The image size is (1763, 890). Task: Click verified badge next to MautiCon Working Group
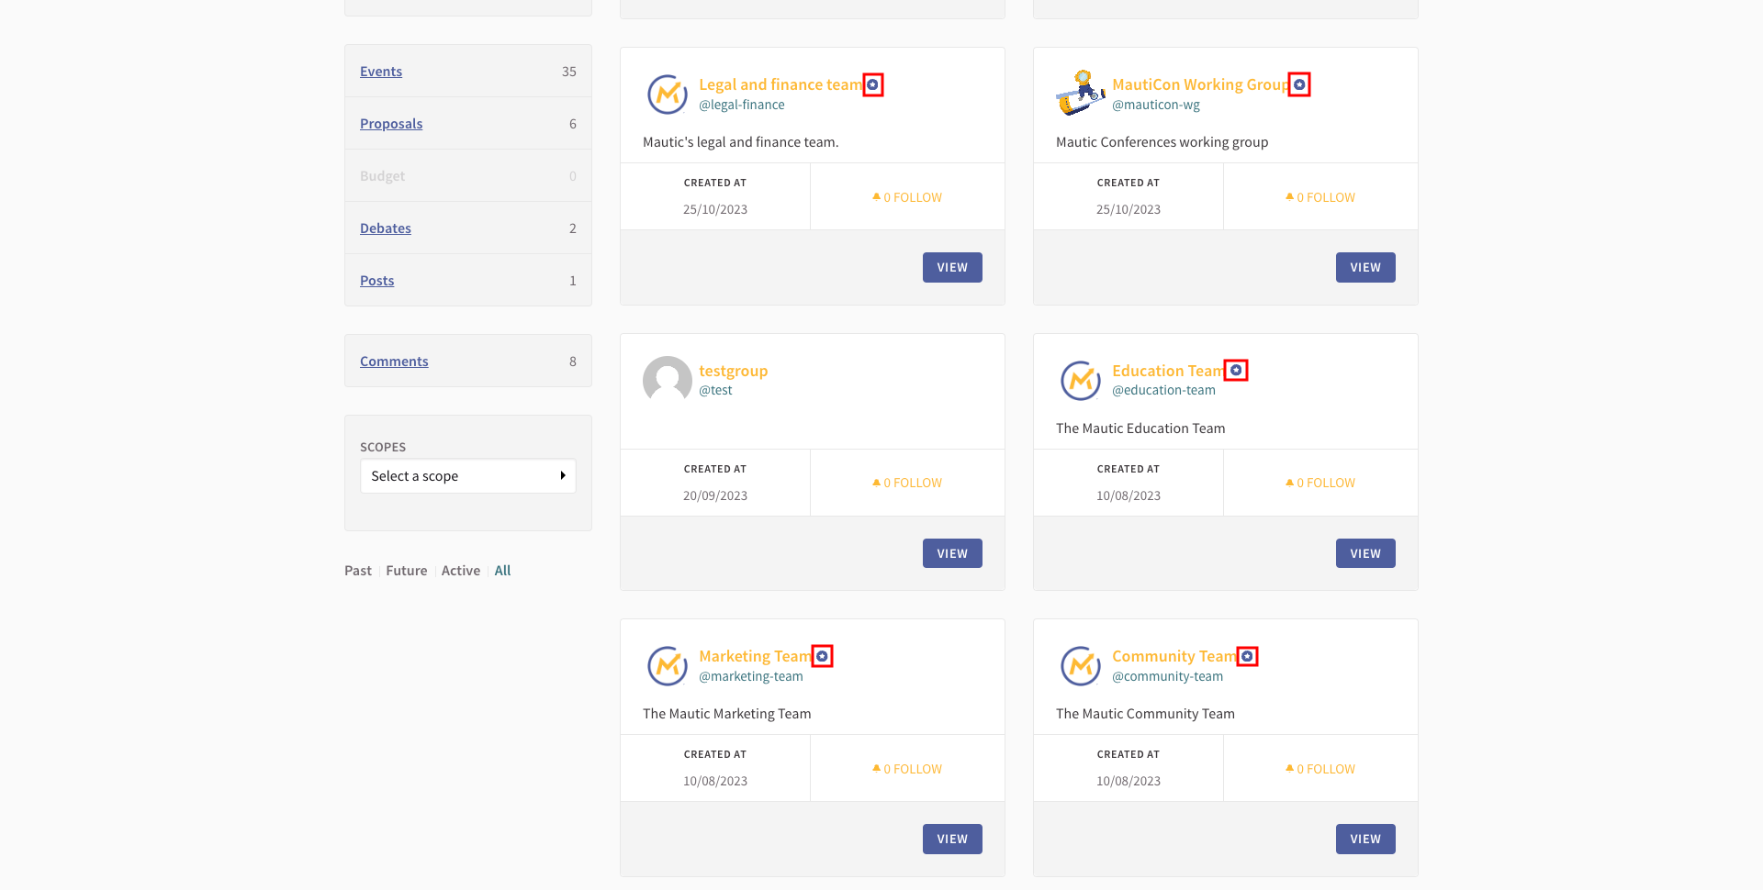(x=1299, y=85)
